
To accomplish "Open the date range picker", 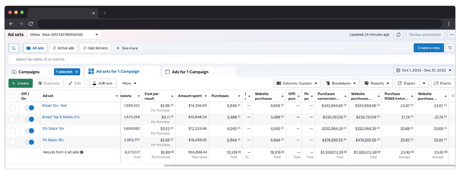I will click(x=424, y=70).
